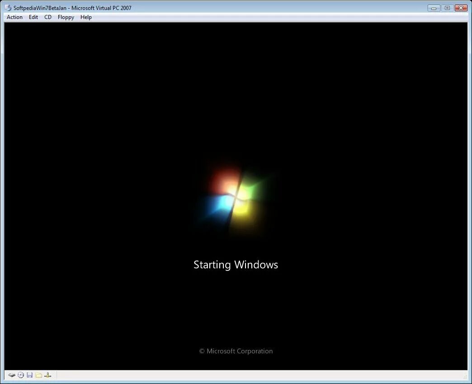Screen dimensions: 472x384
Task: Open the Floppy menu
Action: (66, 17)
